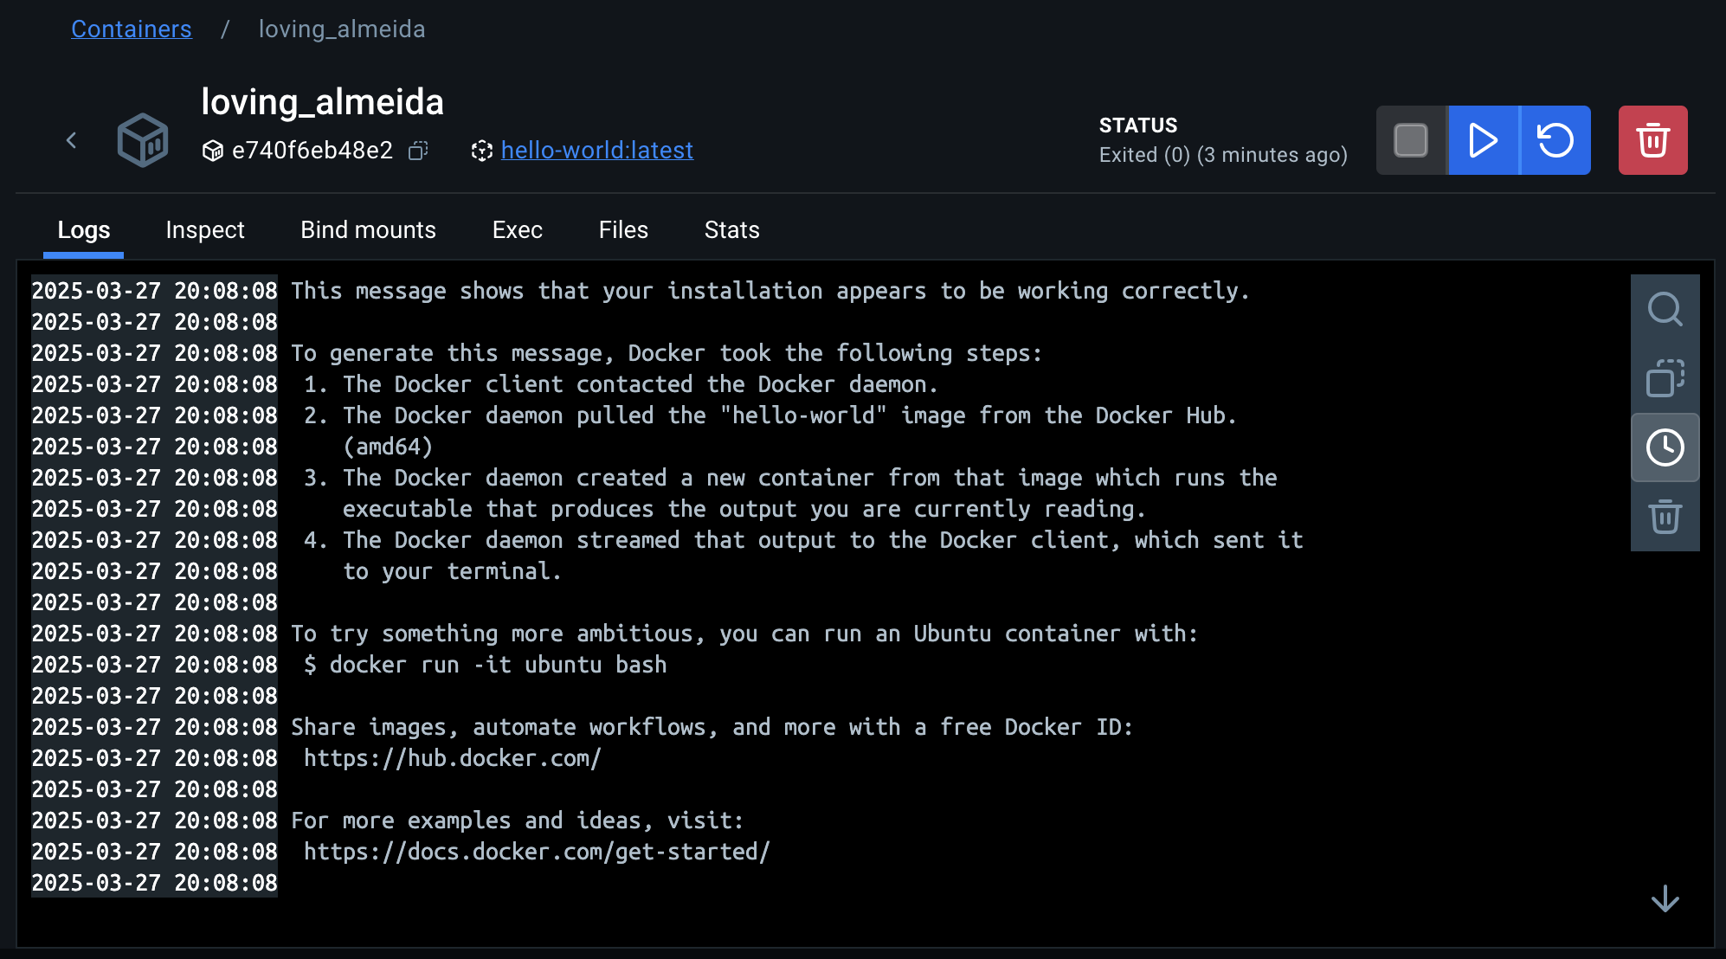Clear the terminal logs using the trash icon
Image resolution: width=1726 pixels, height=959 pixels.
tap(1665, 517)
